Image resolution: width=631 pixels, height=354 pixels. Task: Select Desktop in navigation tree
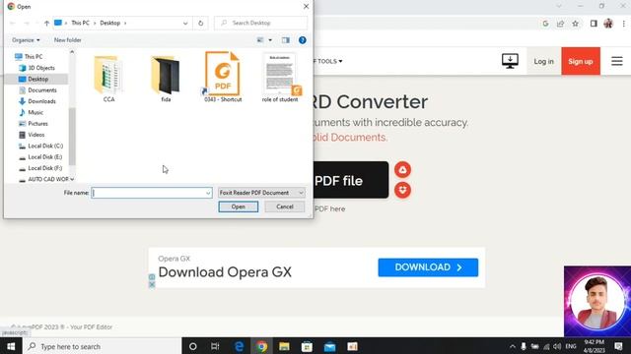(x=37, y=79)
